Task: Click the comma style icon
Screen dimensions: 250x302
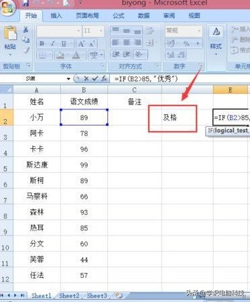Action: [x=198, y=44]
